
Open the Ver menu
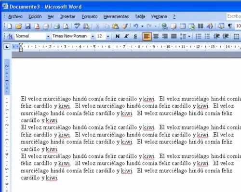click(x=51, y=16)
